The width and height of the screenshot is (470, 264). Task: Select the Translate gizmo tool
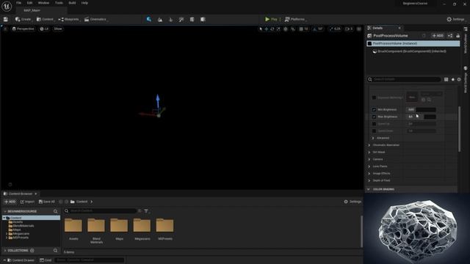[x=266, y=29]
